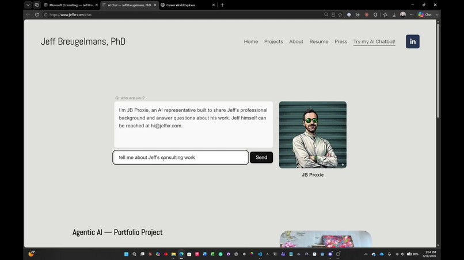Open Microsoft Teams from the taskbar

(x=283, y=254)
